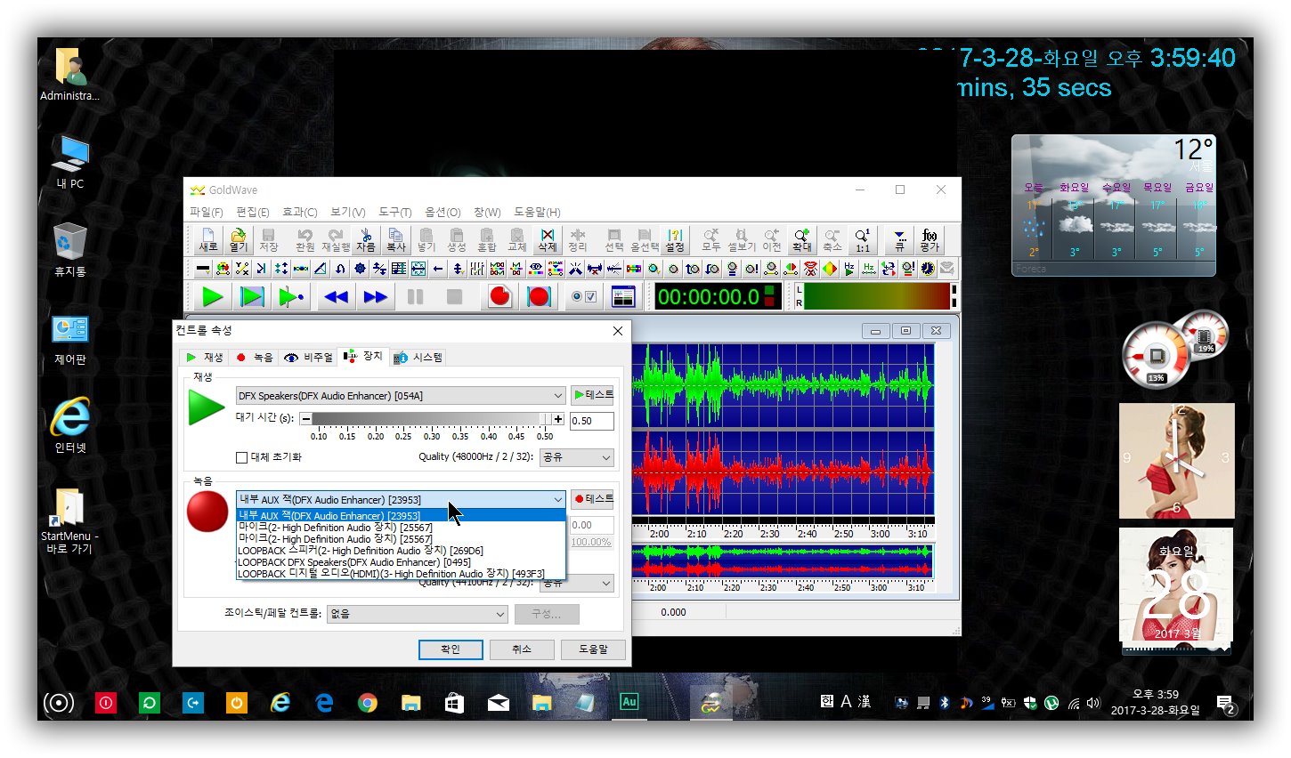The image size is (1291, 758).
Task: Switch to the 비주얼 tab
Action: (308, 357)
